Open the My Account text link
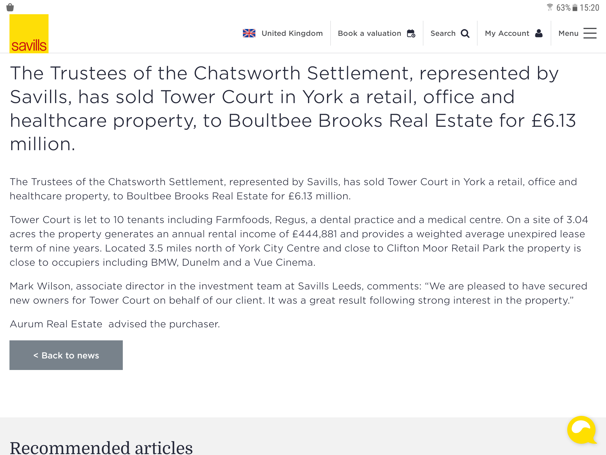 [x=507, y=33]
